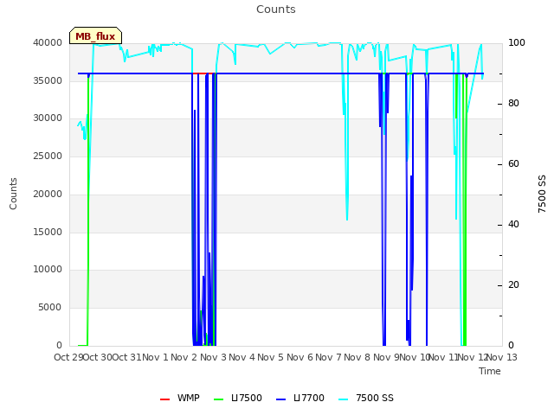This screenshot has width=554, height=415.
Task: Click the 'Nov 13' date label
Action: coord(502,357)
